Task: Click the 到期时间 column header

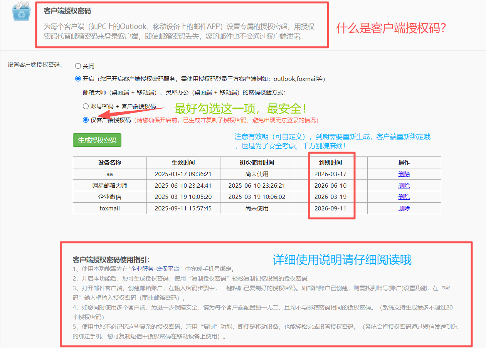Action: (x=330, y=163)
